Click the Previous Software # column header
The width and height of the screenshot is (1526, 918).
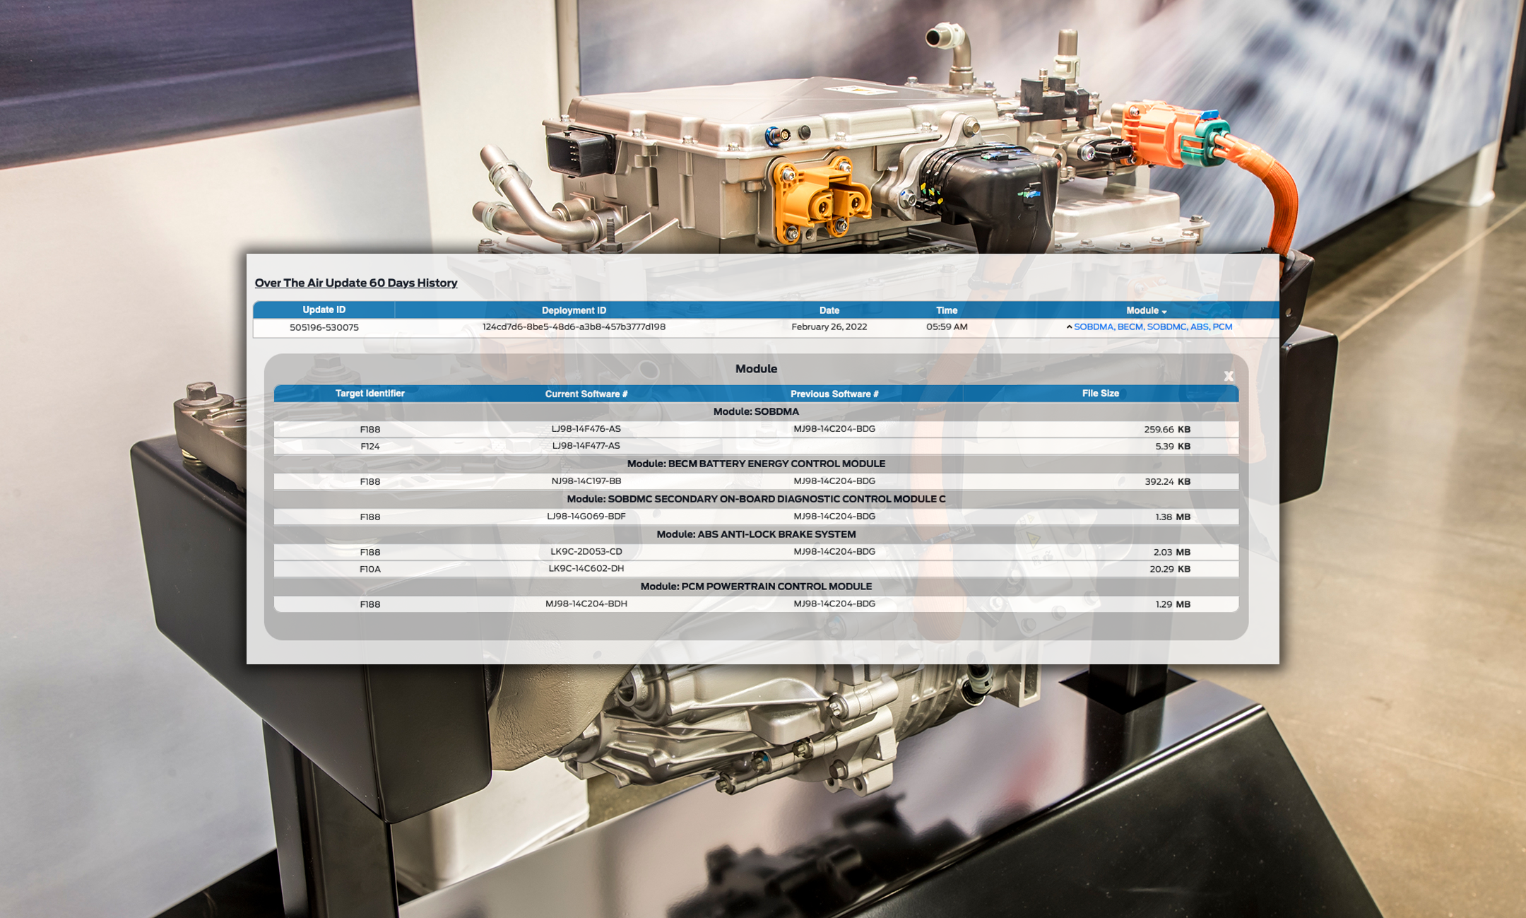pyautogui.click(x=835, y=394)
